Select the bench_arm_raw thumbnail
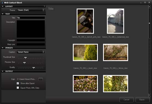The height and width of the screenshot is (104, 152). tap(85, 21)
